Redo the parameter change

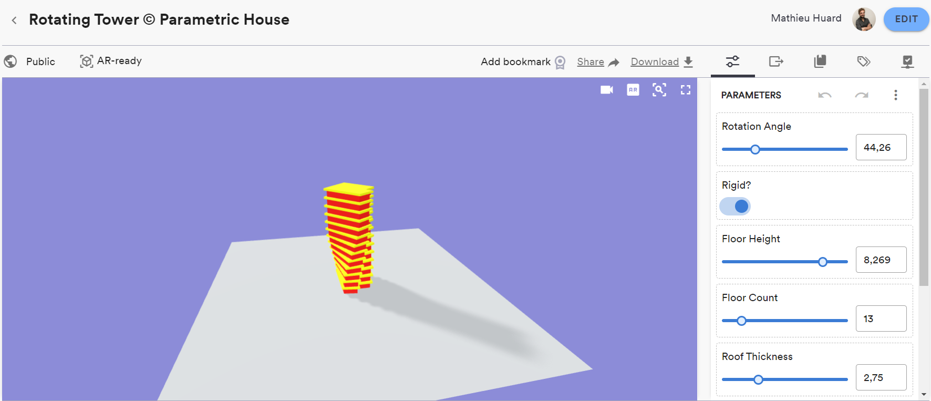[x=861, y=95]
